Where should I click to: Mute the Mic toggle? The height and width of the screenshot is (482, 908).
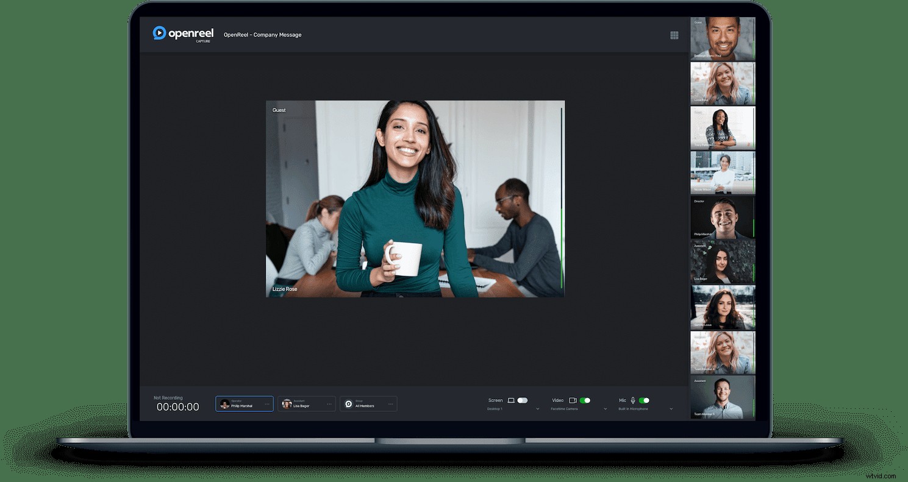coord(644,400)
